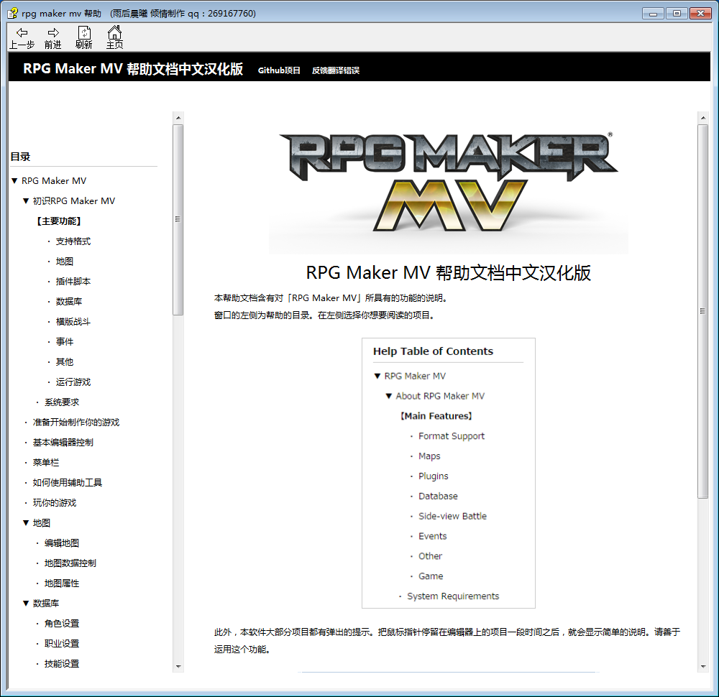The image size is (719, 697).
Task: Open the 【主要功能】 entry in the sidebar
Action: click(59, 221)
